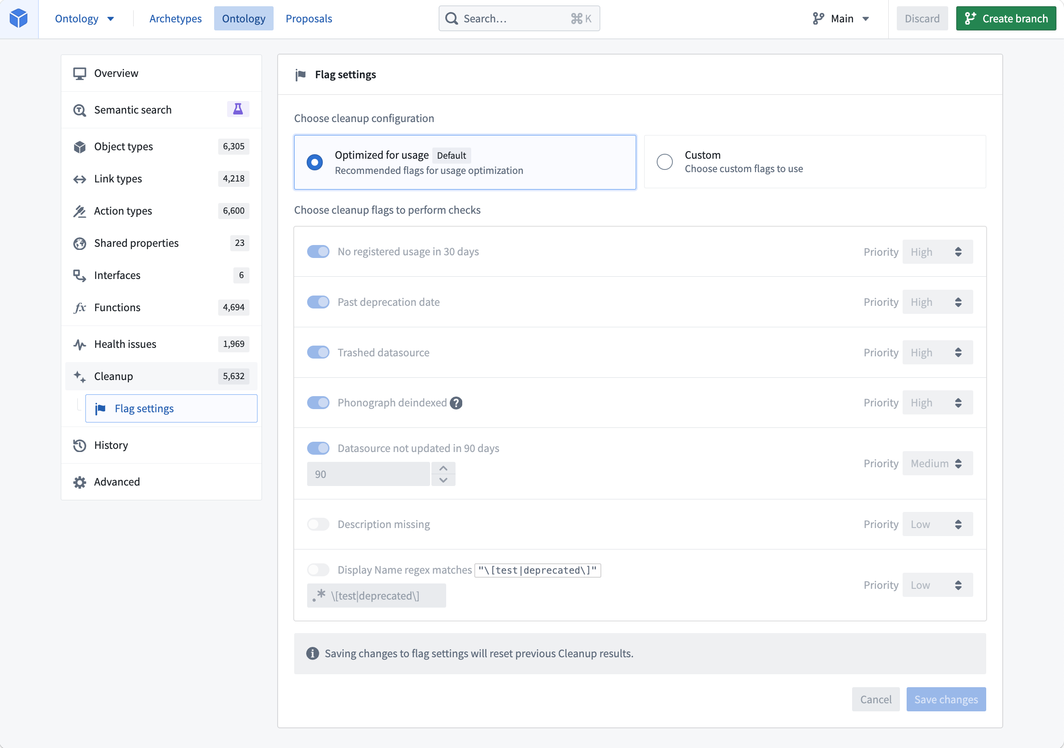
Task: Click the Health issues icon in sidebar
Action: tap(79, 344)
